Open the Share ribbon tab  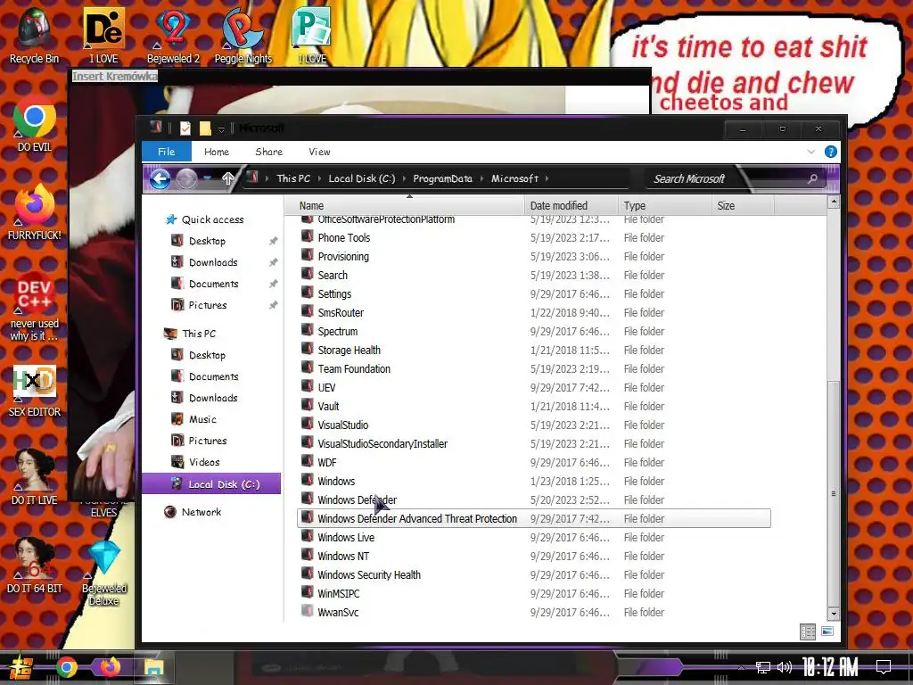(x=269, y=152)
